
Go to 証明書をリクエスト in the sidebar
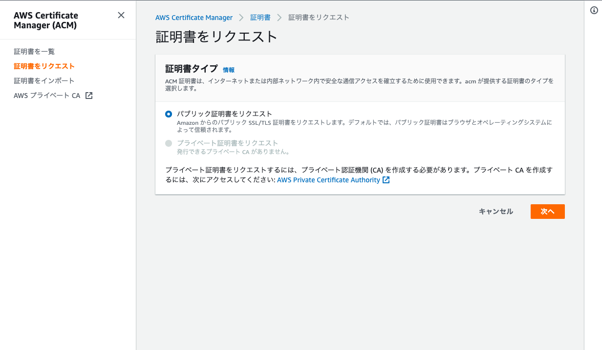click(44, 66)
